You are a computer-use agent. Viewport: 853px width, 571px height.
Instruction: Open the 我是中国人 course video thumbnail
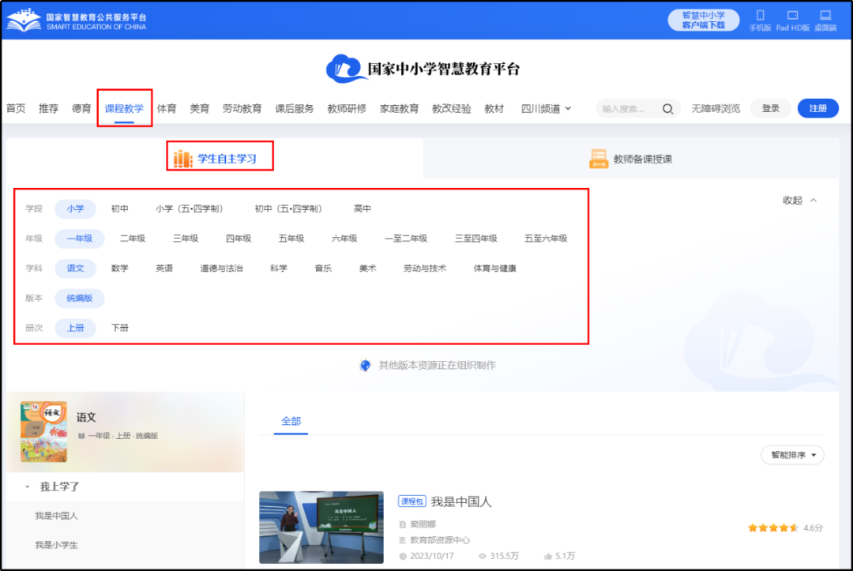[x=321, y=528]
